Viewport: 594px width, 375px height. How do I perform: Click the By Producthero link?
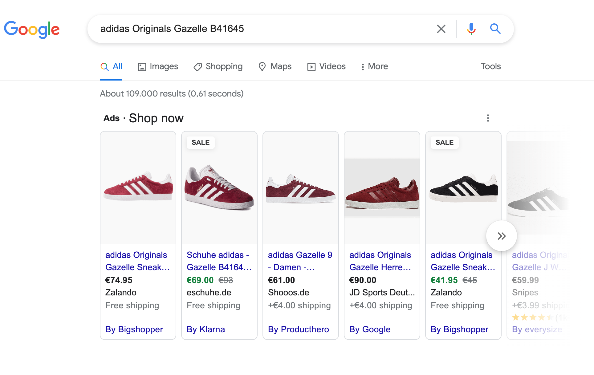click(x=299, y=329)
